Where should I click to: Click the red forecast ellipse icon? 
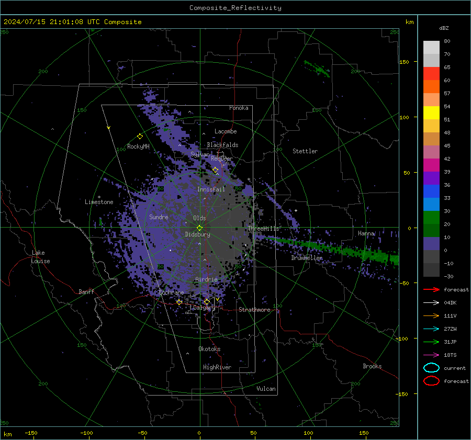click(431, 381)
